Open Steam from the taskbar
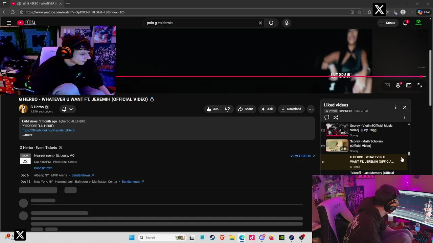 coord(212,238)
